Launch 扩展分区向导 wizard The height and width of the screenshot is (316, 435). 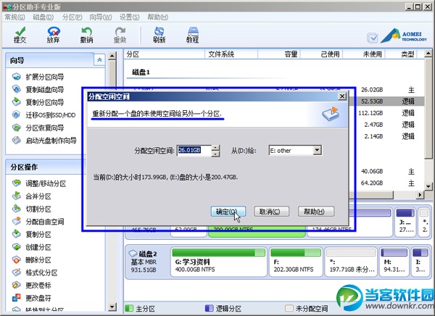[x=38, y=77]
